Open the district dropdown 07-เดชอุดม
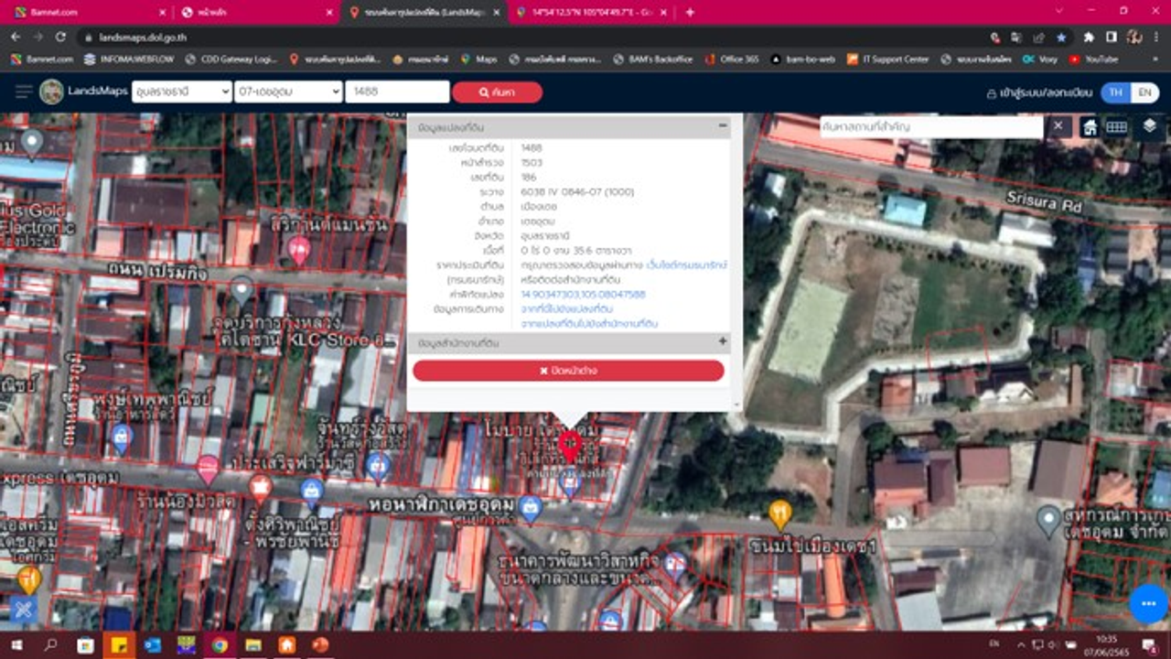 coord(287,92)
